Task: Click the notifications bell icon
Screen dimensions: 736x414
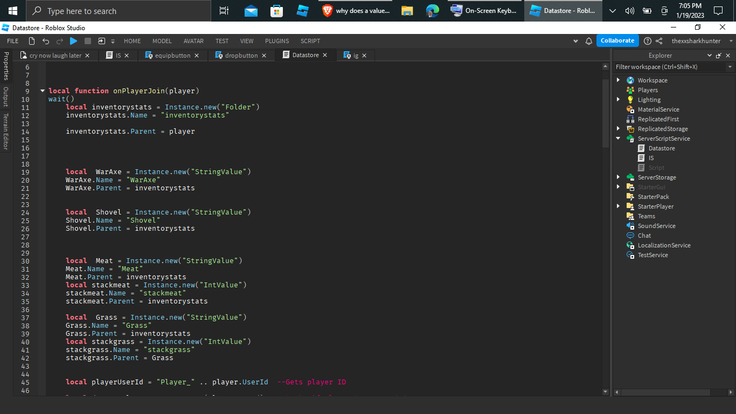Action: tap(588, 40)
